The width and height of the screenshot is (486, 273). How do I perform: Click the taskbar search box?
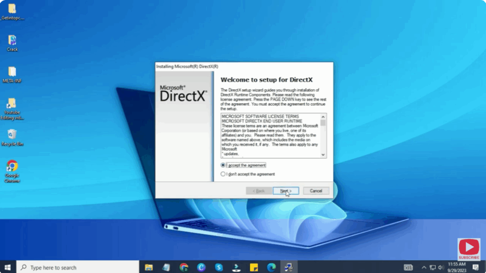point(77,267)
